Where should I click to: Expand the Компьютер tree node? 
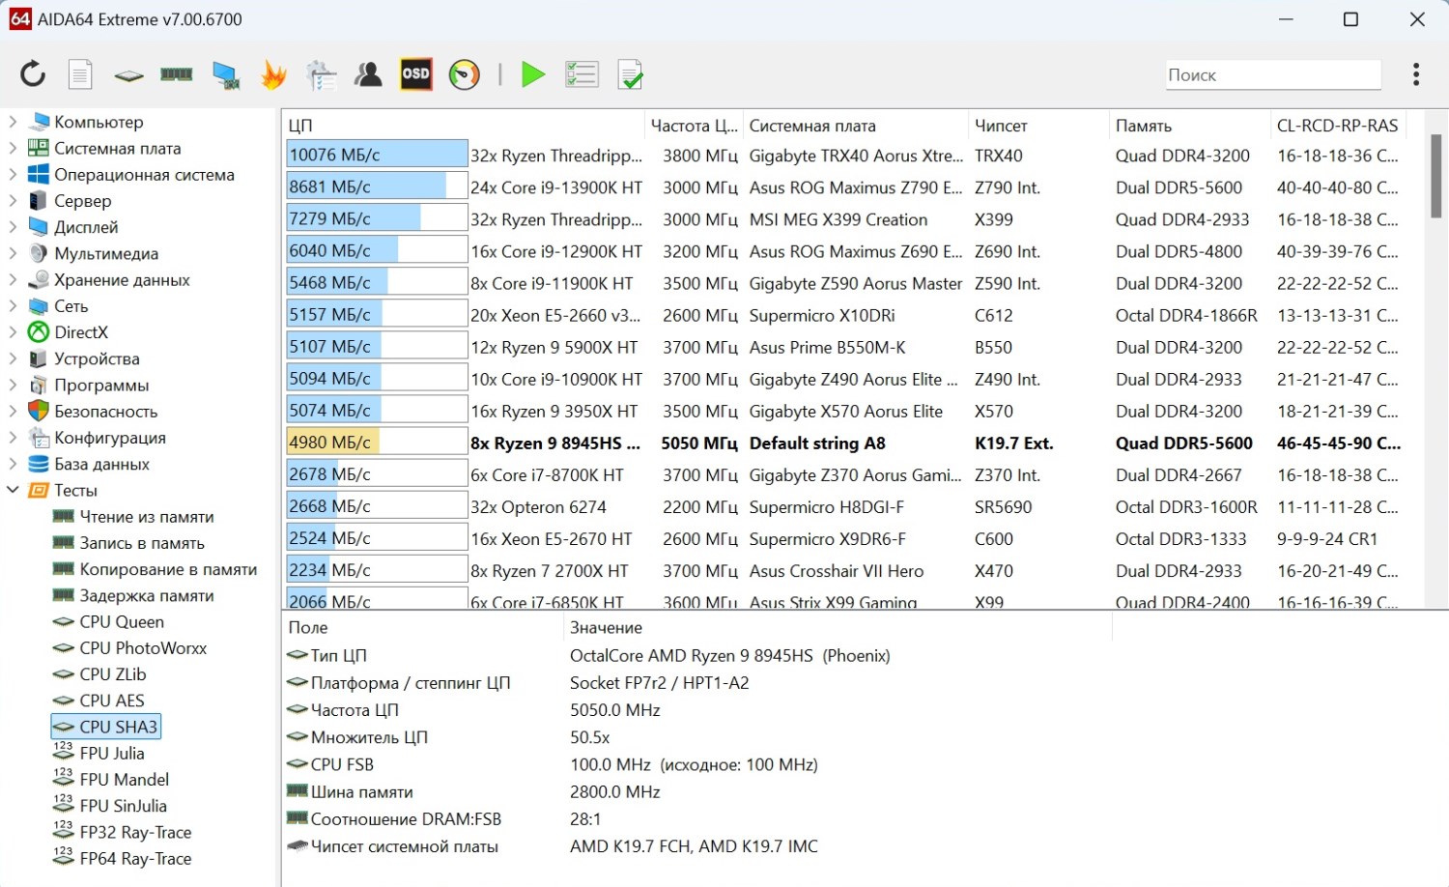click(13, 122)
